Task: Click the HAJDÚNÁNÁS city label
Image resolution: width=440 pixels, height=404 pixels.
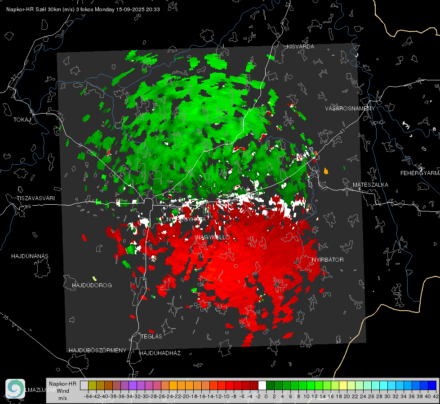Action: click(x=30, y=256)
